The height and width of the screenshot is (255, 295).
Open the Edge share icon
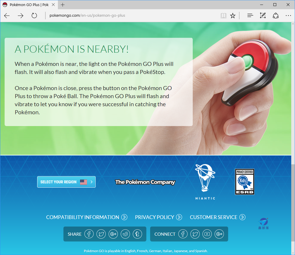[x=276, y=16]
